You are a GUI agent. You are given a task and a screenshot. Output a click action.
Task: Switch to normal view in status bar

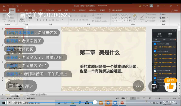(x=133, y=98)
